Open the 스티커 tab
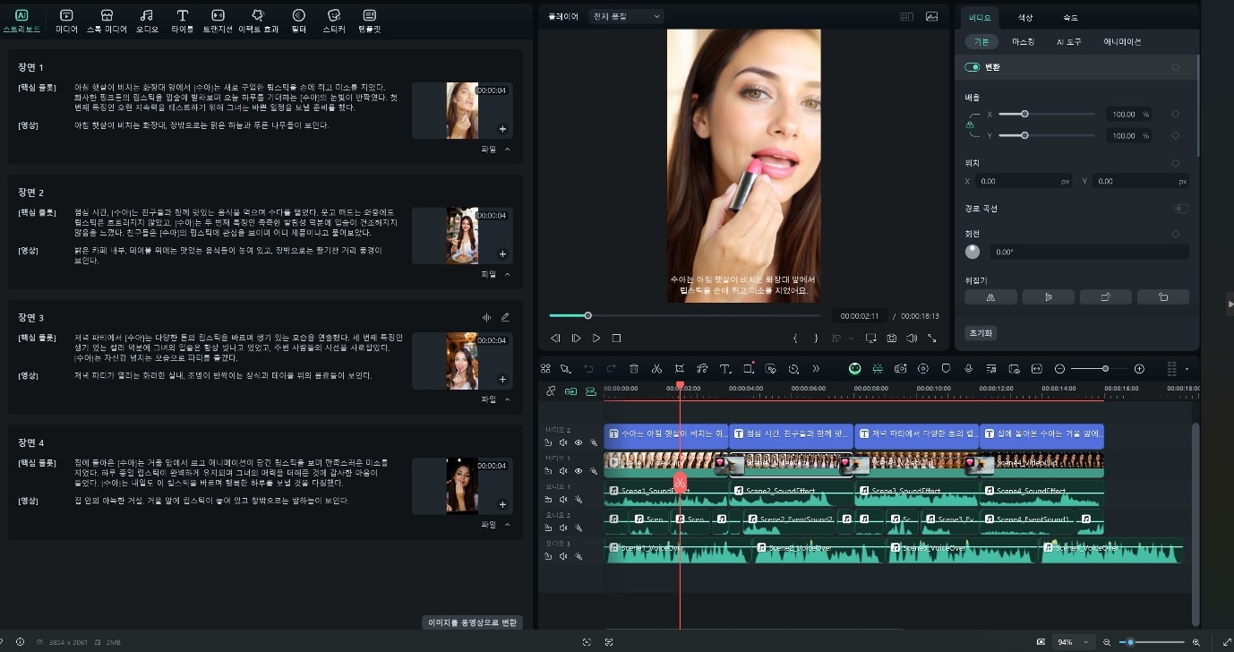 (334, 21)
